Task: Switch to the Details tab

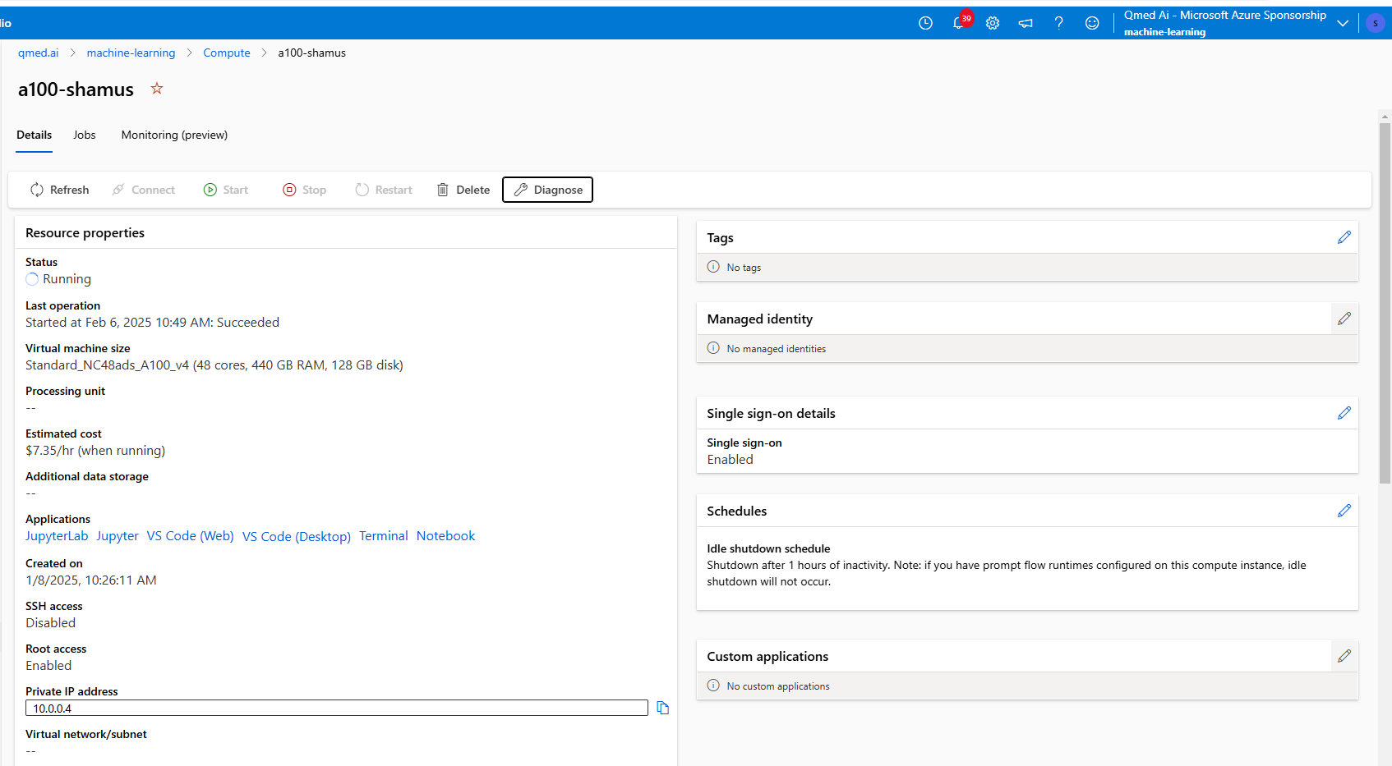Action: click(34, 135)
